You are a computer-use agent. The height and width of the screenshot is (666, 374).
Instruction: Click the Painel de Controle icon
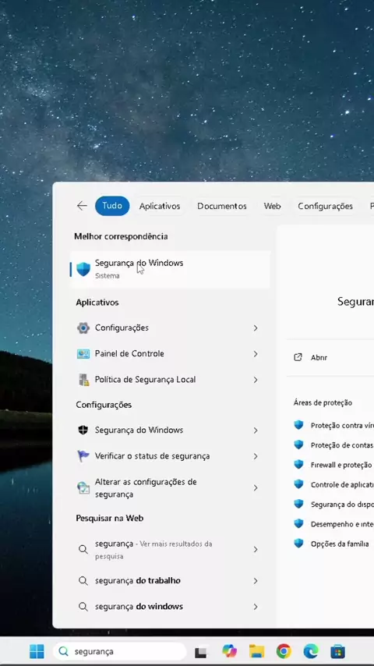pyautogui.click(x=83, y=354)
